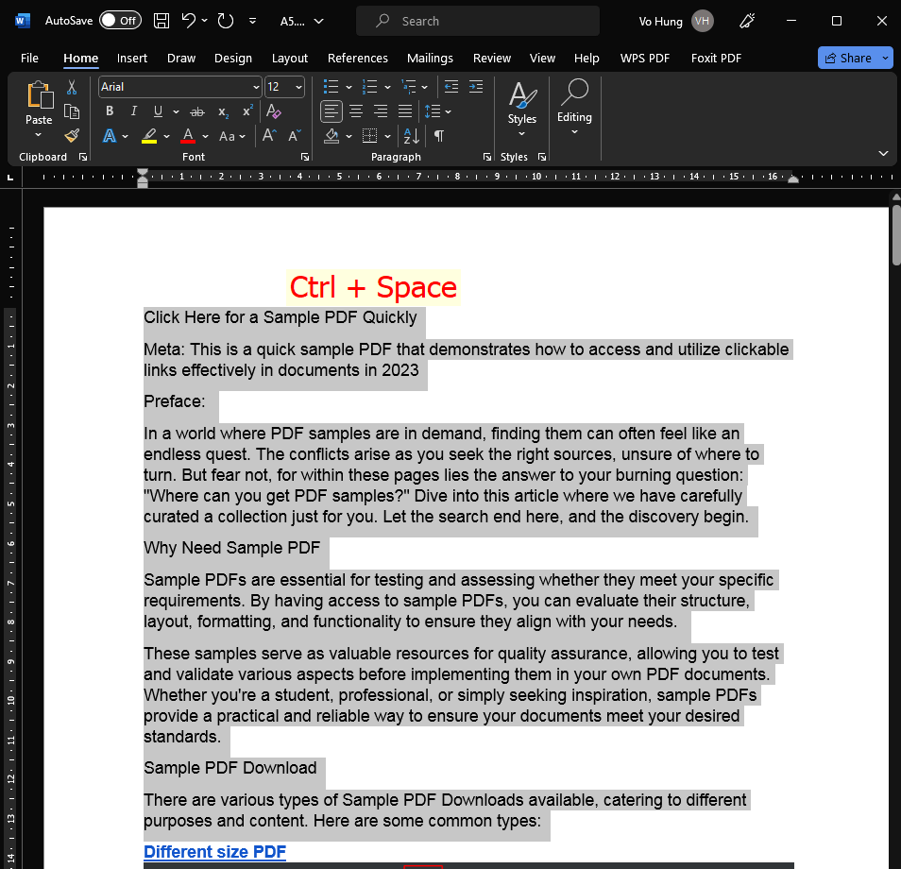Click in the Search box
The width and height of the screenshot is (901, 869).
click(477, 21)
